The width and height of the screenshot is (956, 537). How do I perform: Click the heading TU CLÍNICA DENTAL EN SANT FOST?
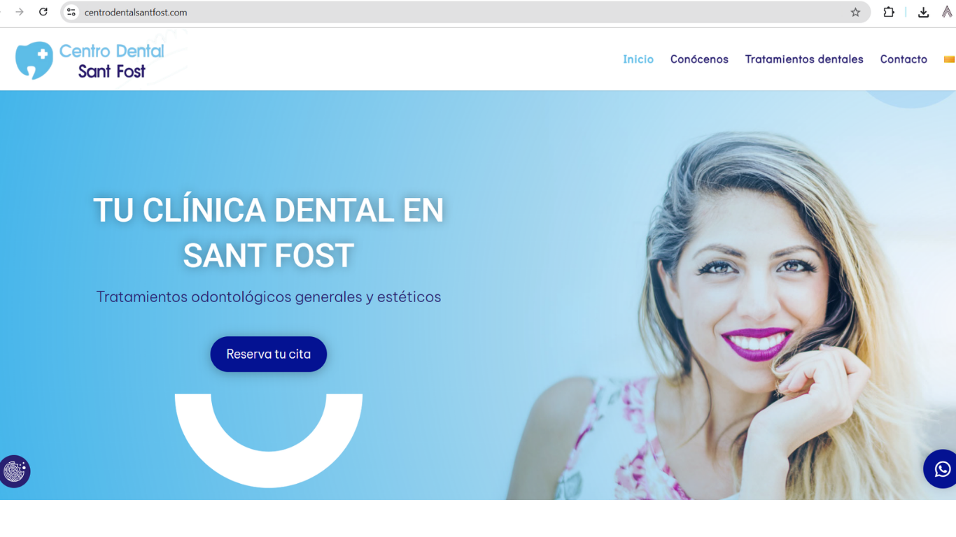(x=269, y=233)
